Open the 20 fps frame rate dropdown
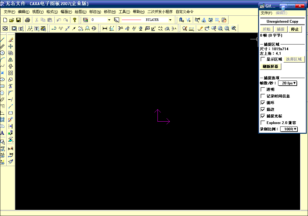Viewport: 308px width, 216px height. (x=287, y=83)
